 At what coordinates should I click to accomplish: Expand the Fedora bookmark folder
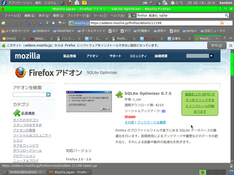[x=41, y=31]
